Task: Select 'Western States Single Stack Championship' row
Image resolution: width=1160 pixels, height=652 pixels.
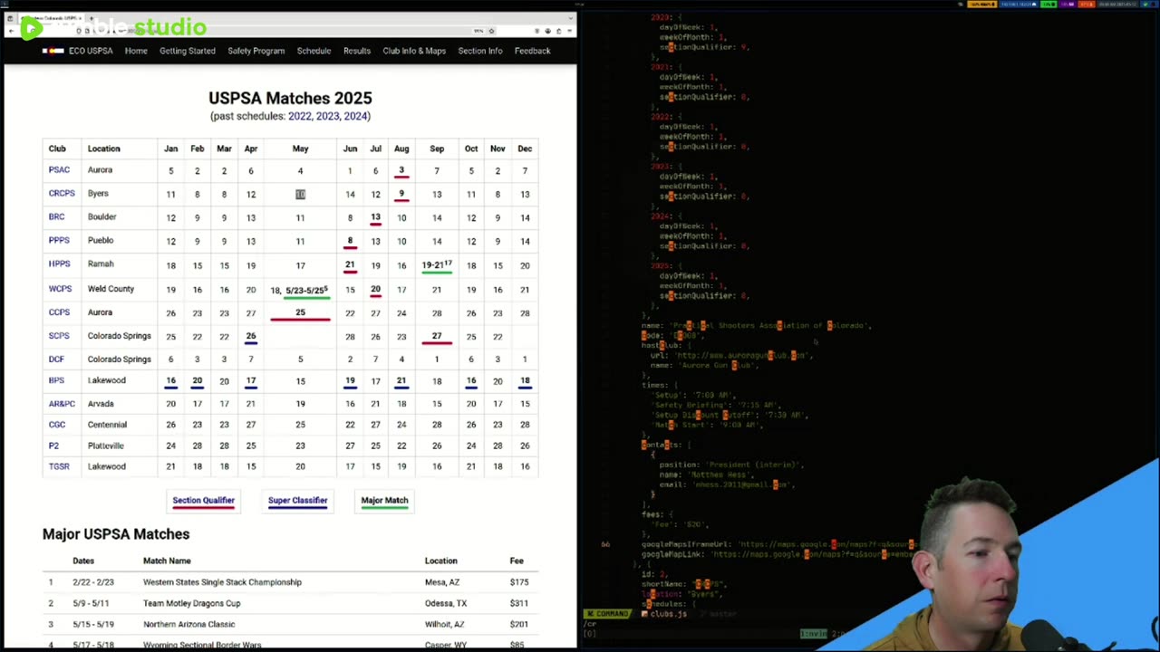Action: (x=290, y=582)
